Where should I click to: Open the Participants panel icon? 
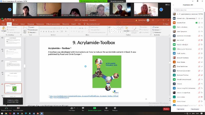[x=72, y=108]
